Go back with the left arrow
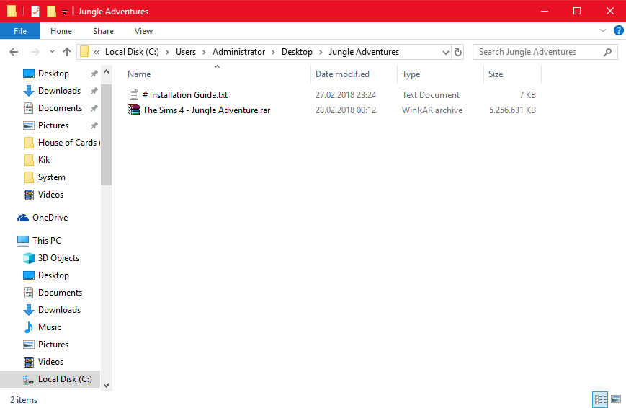Image resolution: width=626 pixels, height=408 pixels. point(14,52)
